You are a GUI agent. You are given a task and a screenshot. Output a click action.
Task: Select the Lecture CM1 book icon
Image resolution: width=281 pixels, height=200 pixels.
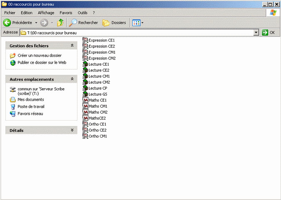coord(85,76)
